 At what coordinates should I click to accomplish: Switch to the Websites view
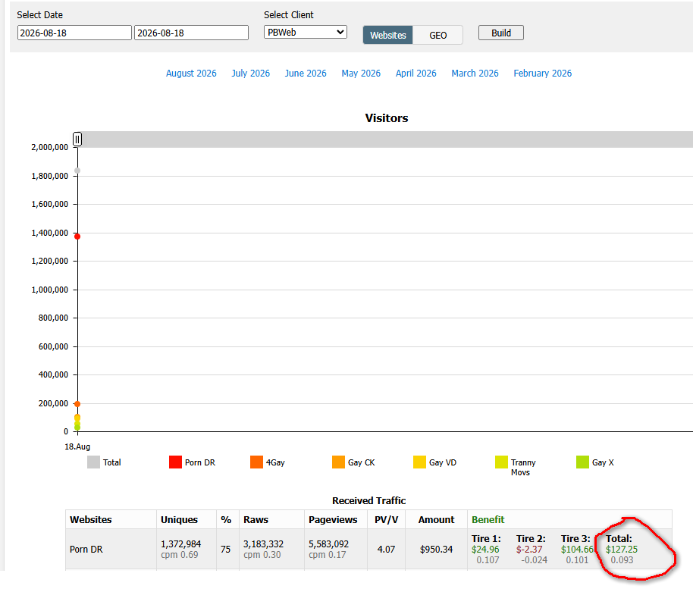[x=387, y=35]
